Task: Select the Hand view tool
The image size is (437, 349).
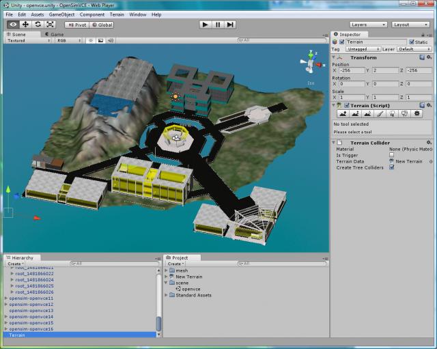Action: (13, 25)
